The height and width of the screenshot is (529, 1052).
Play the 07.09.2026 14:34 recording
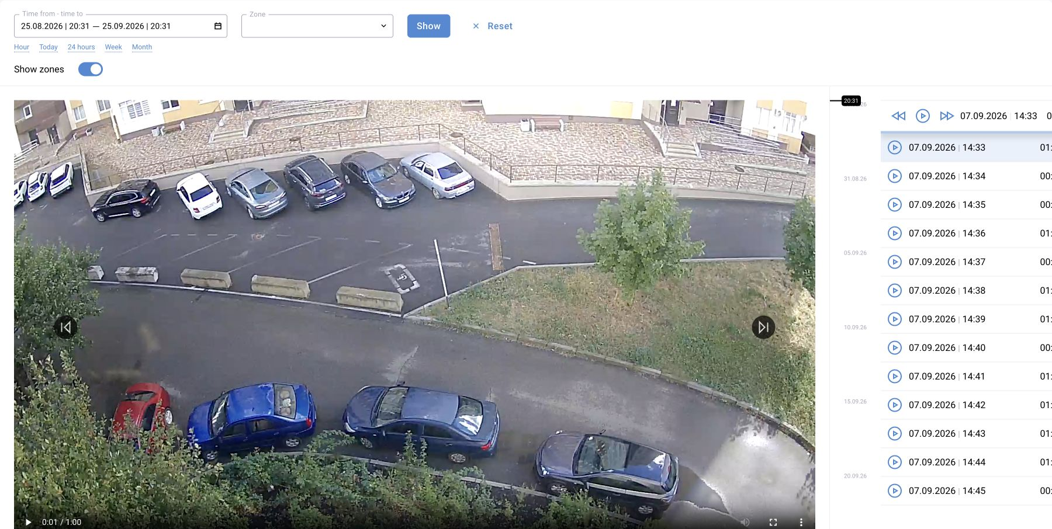[895, 176]
